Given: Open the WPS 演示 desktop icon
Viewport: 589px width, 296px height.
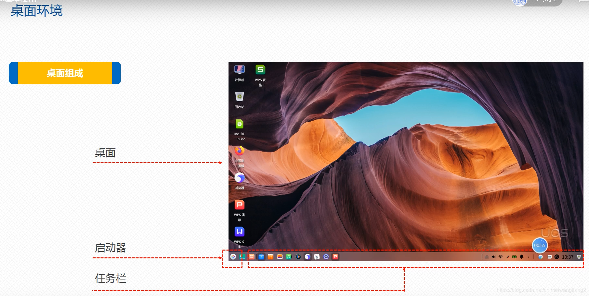Looking at the screenshot, I should (x=240, y=205).
